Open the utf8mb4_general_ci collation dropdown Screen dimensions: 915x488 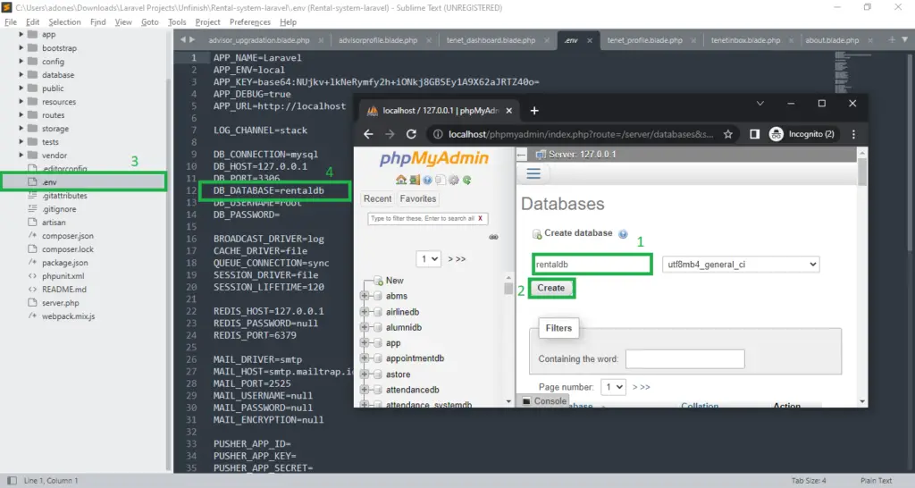tap(741, 265)
